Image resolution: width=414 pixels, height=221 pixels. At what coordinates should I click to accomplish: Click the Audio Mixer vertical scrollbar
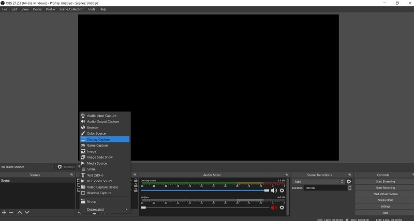[288, 196]
